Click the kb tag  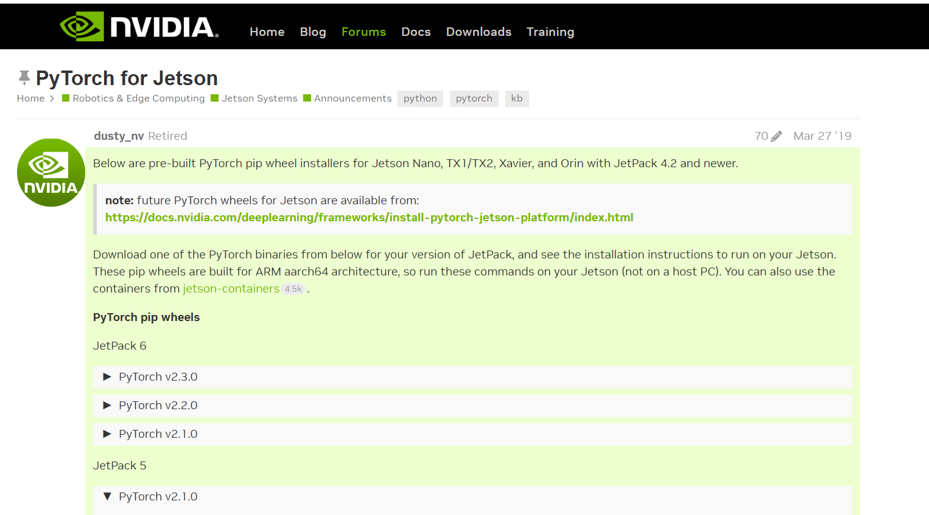(x=517, y=99)
